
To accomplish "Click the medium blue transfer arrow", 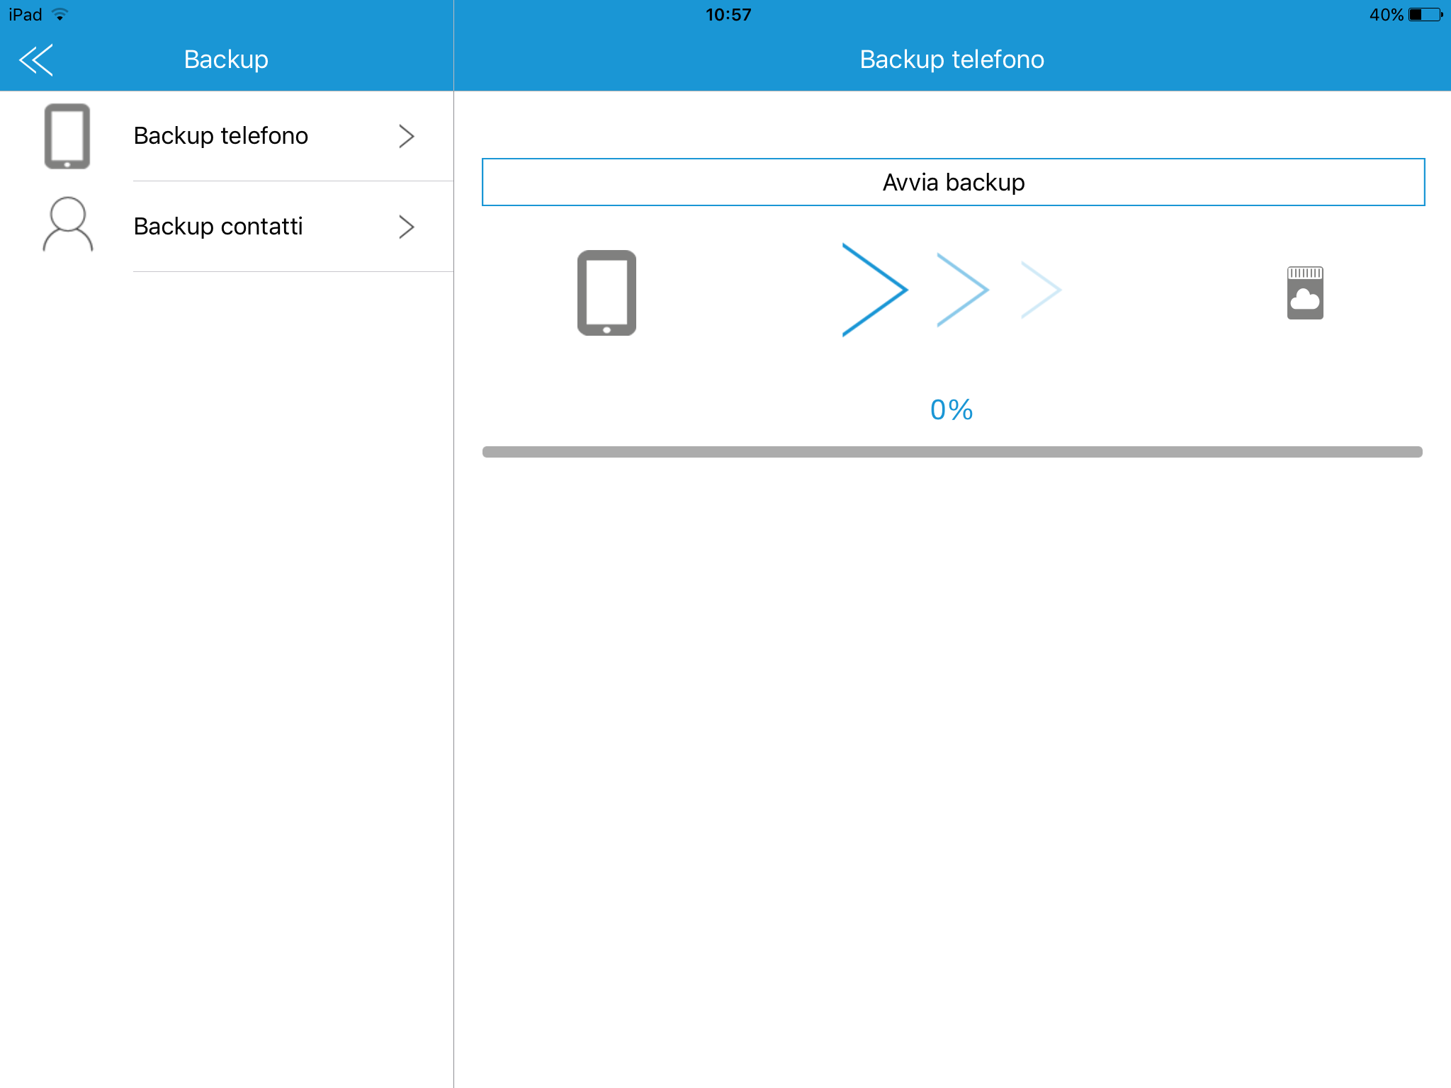I will pyautogui.click(x=962, y=290).
